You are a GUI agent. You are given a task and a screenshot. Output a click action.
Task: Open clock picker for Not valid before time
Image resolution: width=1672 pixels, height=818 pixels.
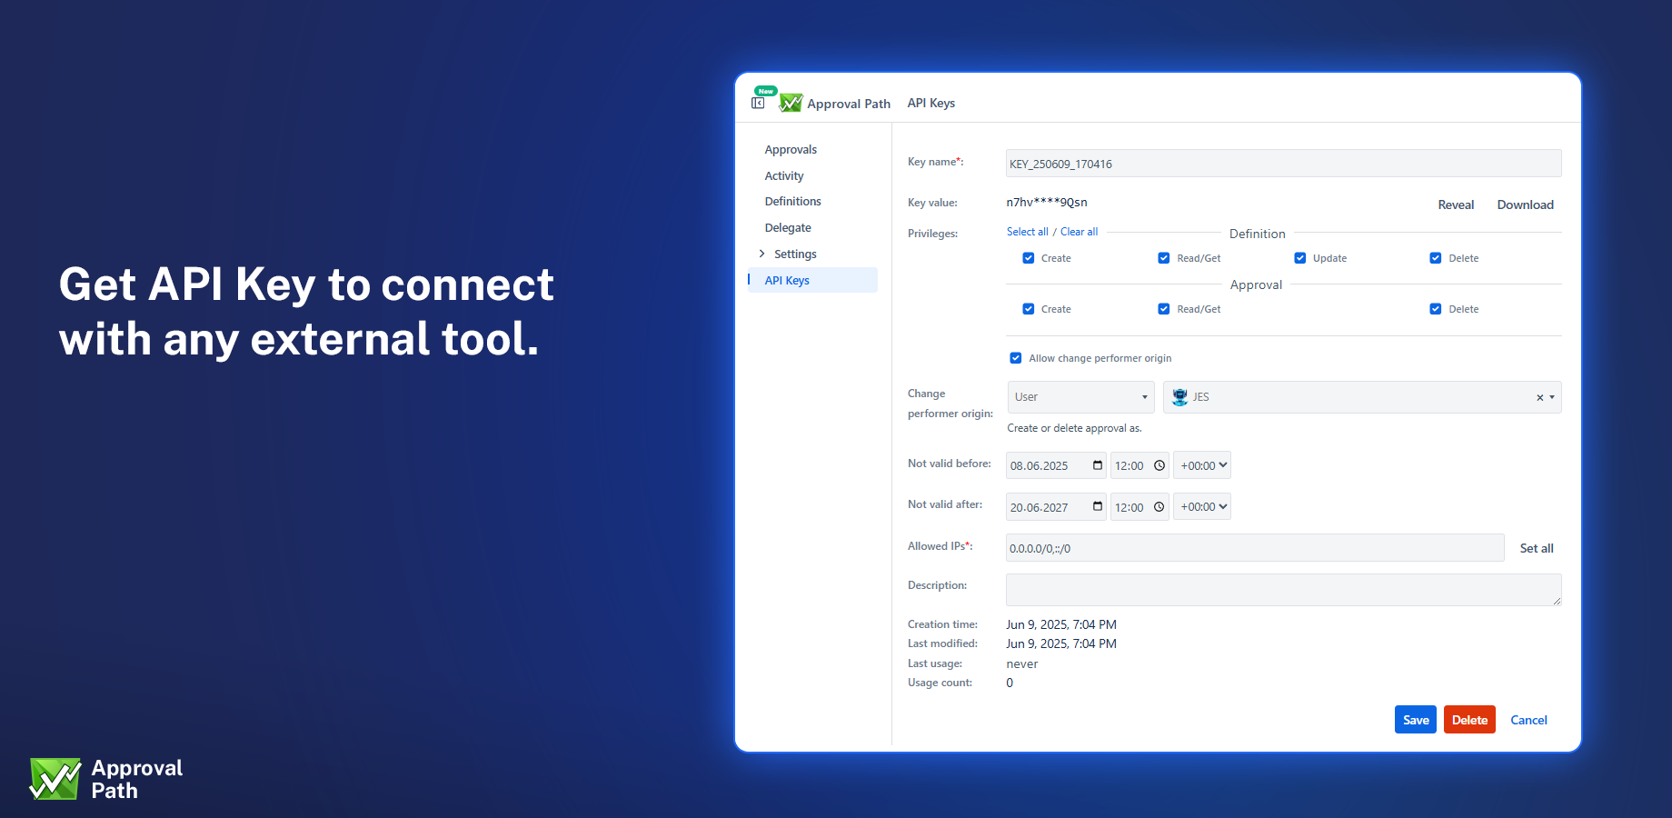coord(1159,465)
